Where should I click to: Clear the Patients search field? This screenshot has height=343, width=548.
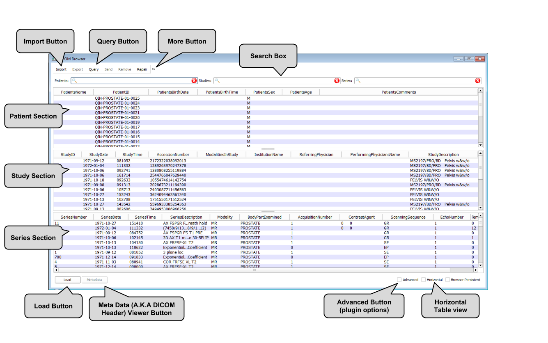[194, 81]
